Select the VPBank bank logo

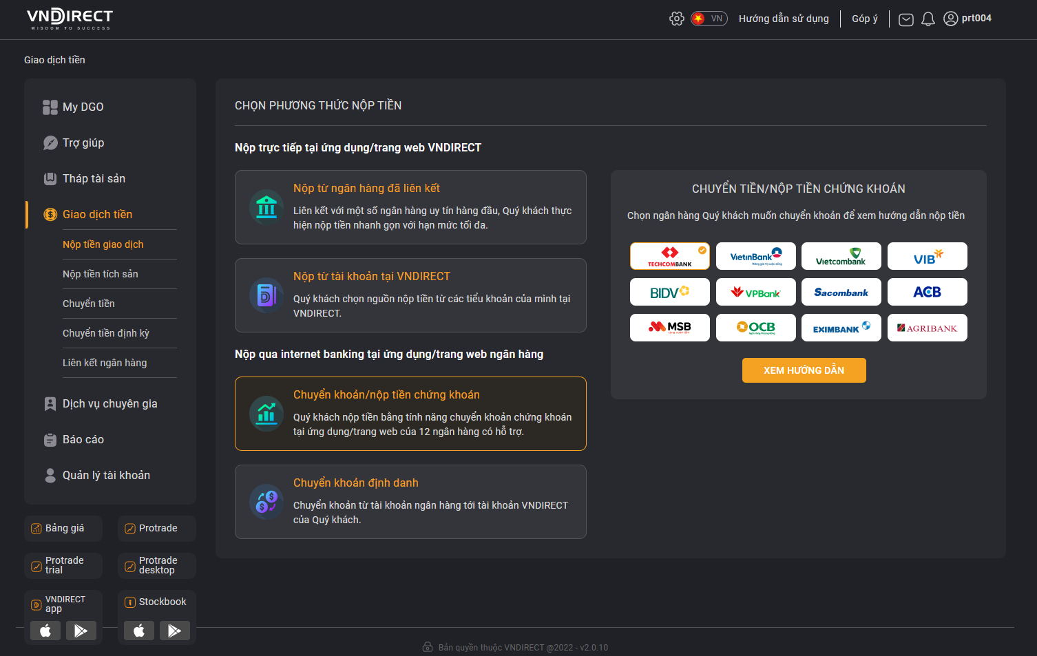pyautogui.click(x=756, y=292)
